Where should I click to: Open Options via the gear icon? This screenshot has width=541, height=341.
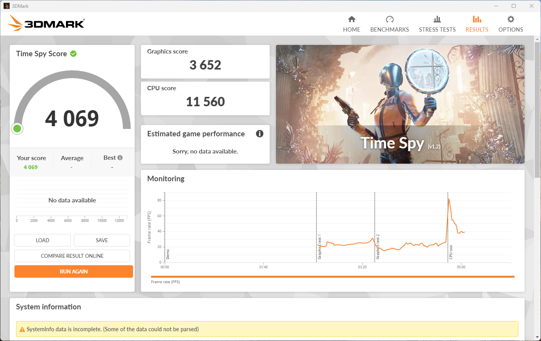(511, 19)
